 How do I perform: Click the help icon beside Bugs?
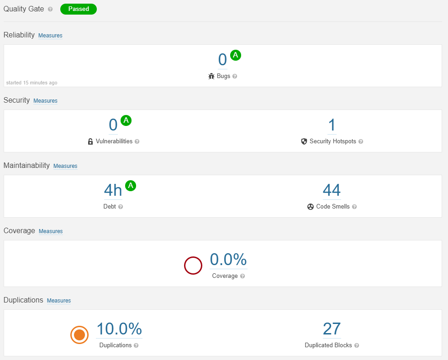[x=235, y=77]
